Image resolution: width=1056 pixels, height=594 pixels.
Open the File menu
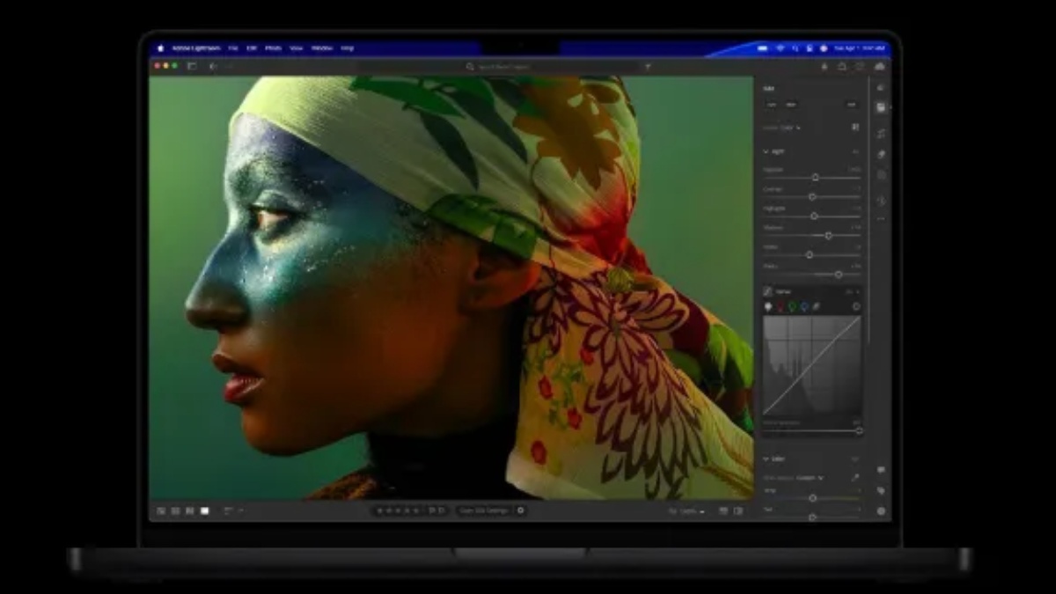[233, 48]
